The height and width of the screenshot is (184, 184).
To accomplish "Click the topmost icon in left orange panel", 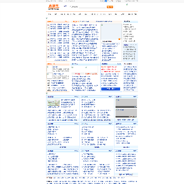I will [49, 27].
